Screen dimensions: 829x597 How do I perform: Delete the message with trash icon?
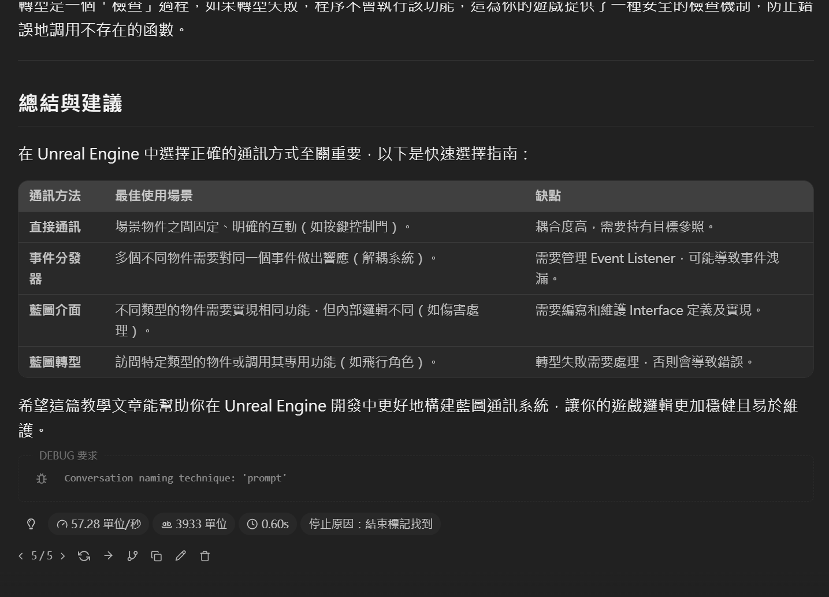tap(205, 555)
